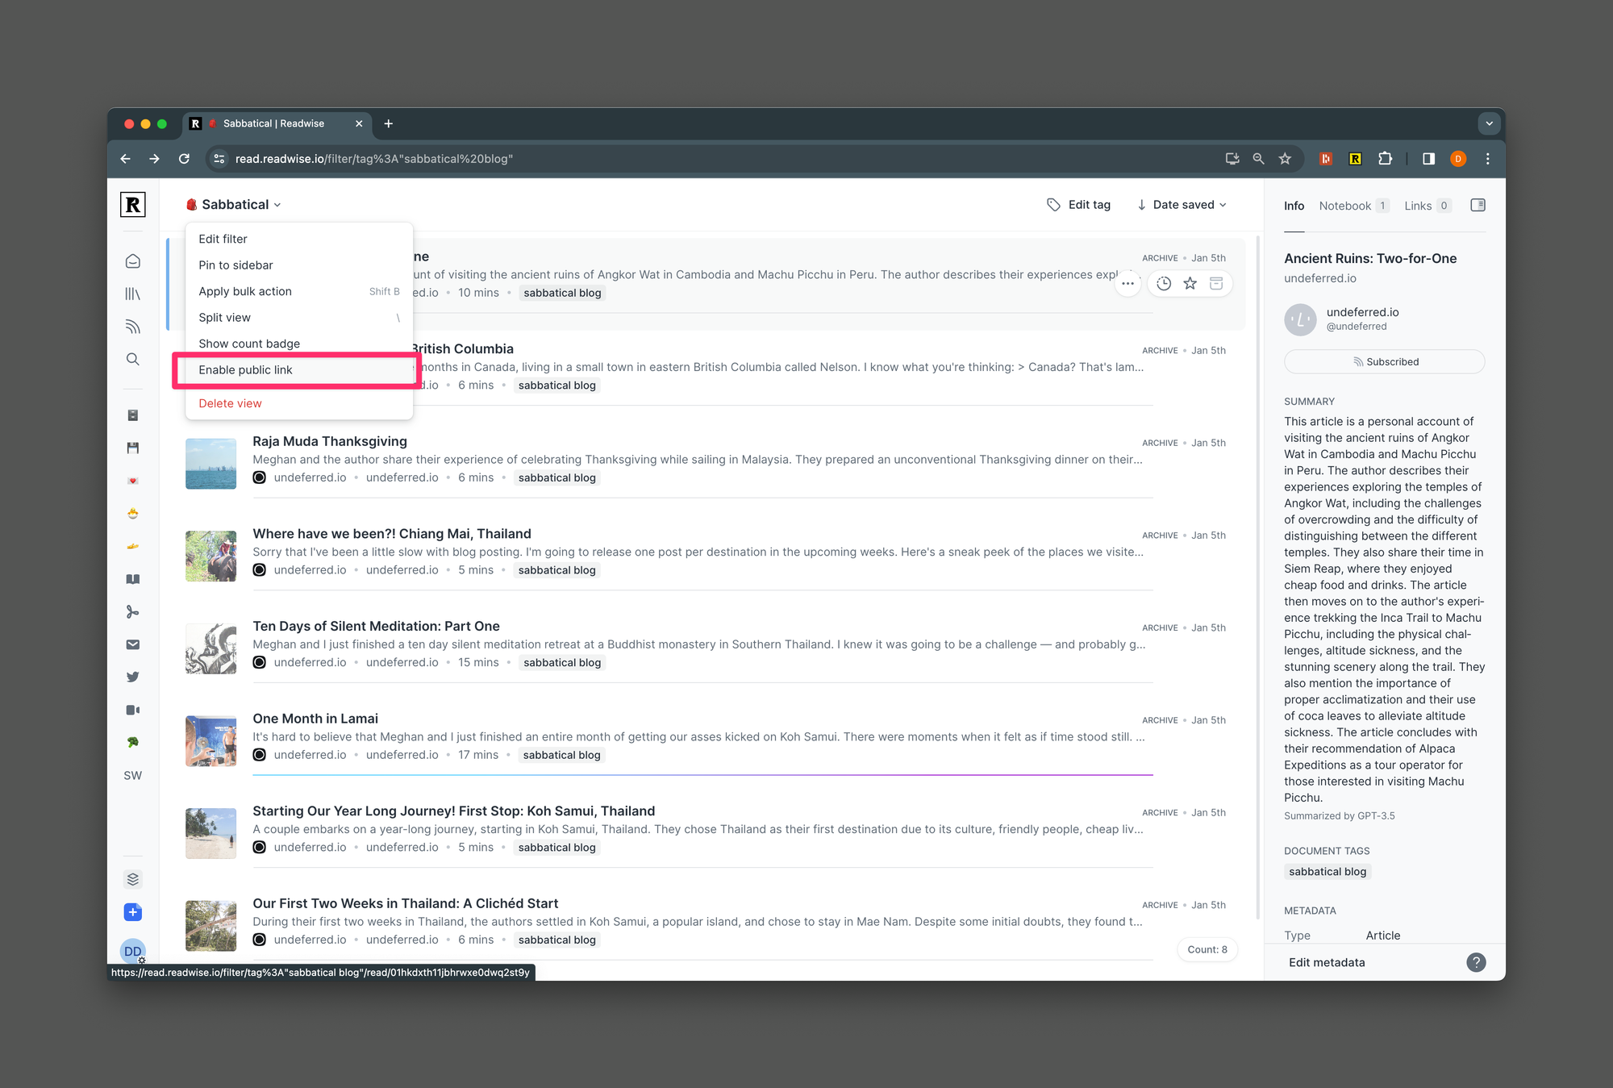The height and width of the screenshot is (1088, 1613).
Task: Open the Home icon in sidebar
Action: (x=133, y=261)
